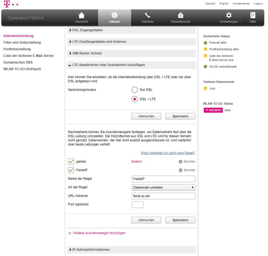The height and width of the screenshot is (256, 268).
Task: Open Heimnetzwerk via the home network icon
Action: click(x=180, y=15)
